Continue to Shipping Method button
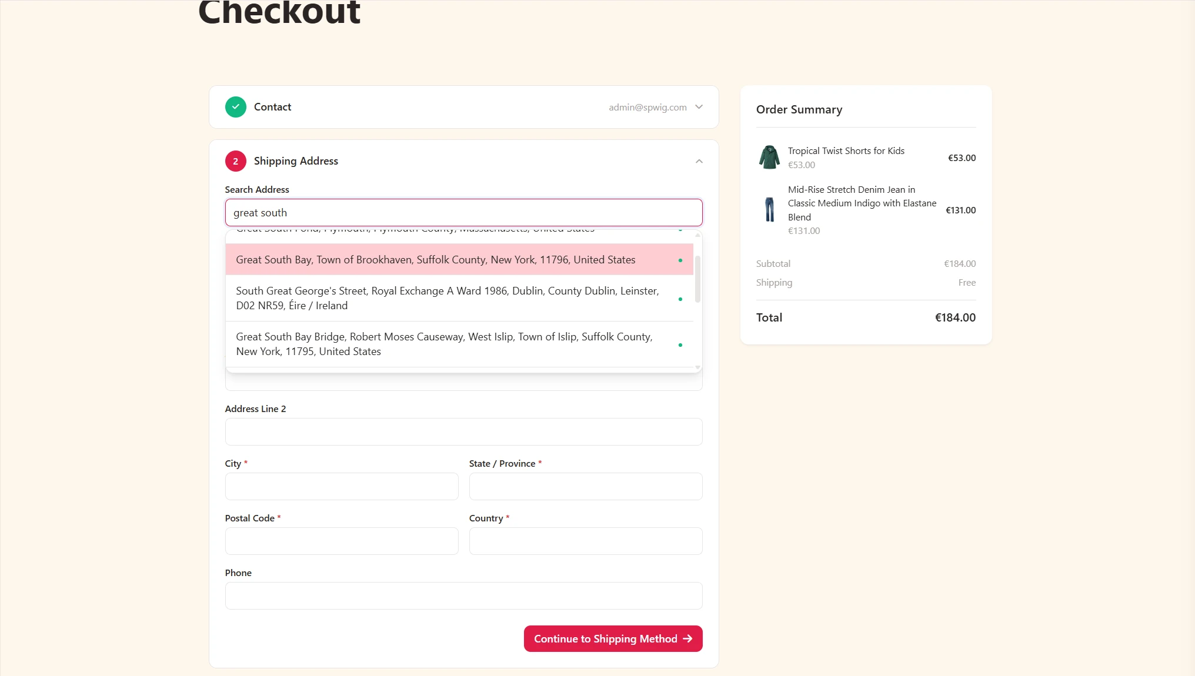Viewport: 1195px width, 676px height. click(x=613, y=638)
